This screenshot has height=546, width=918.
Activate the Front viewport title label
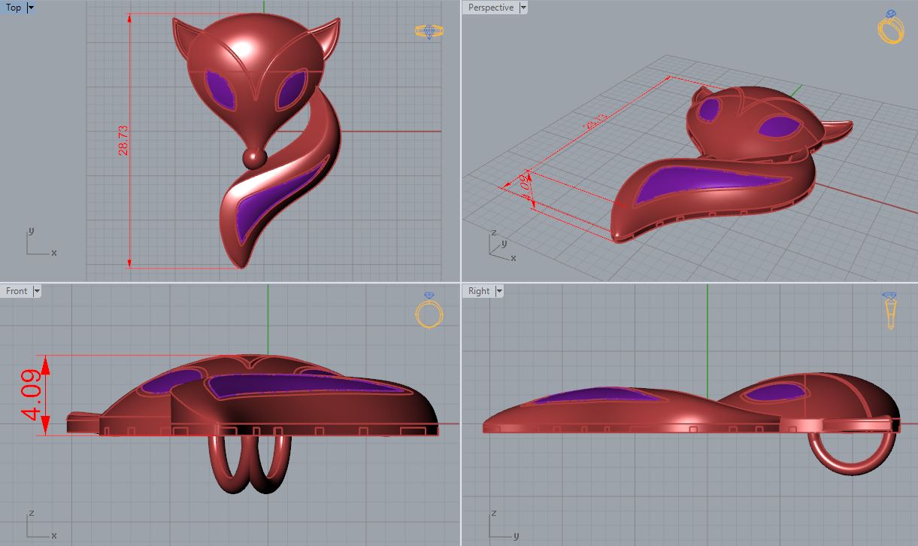click(17, 291)
